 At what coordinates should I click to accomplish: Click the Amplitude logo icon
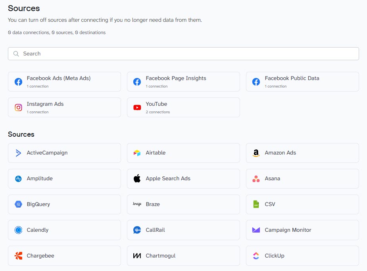[18, 179]
